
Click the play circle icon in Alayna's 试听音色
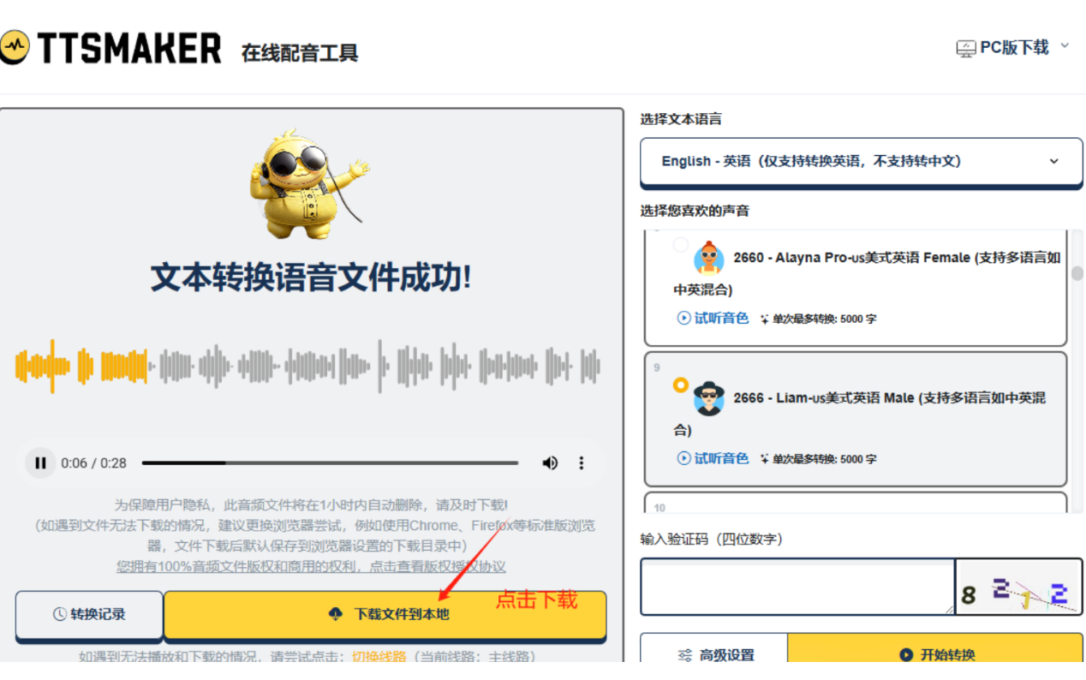coord(683,319)
